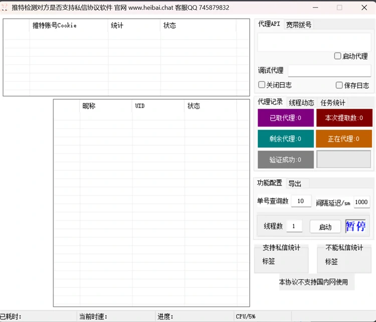376x322 pixels.
Task: Click the 单号查询数 label
Action: pos(273,201)
